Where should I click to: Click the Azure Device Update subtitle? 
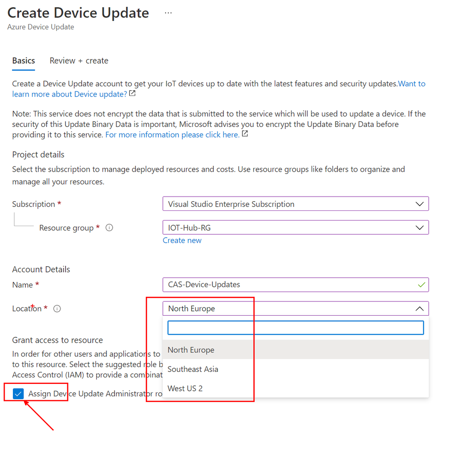click(x=41, y=27)
